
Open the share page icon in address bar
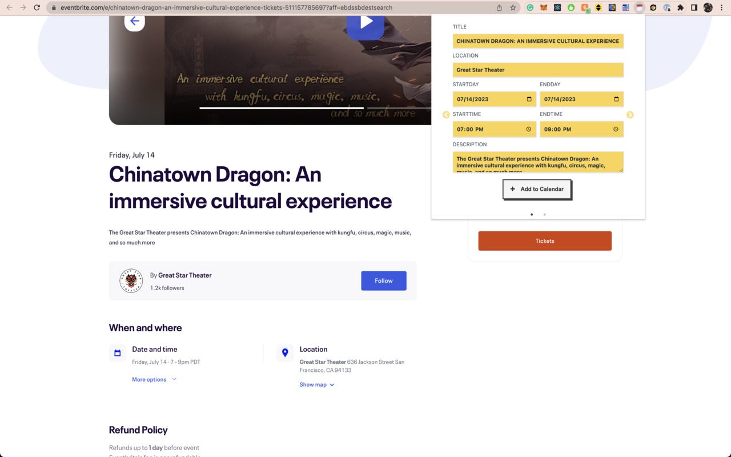point(499,7)
